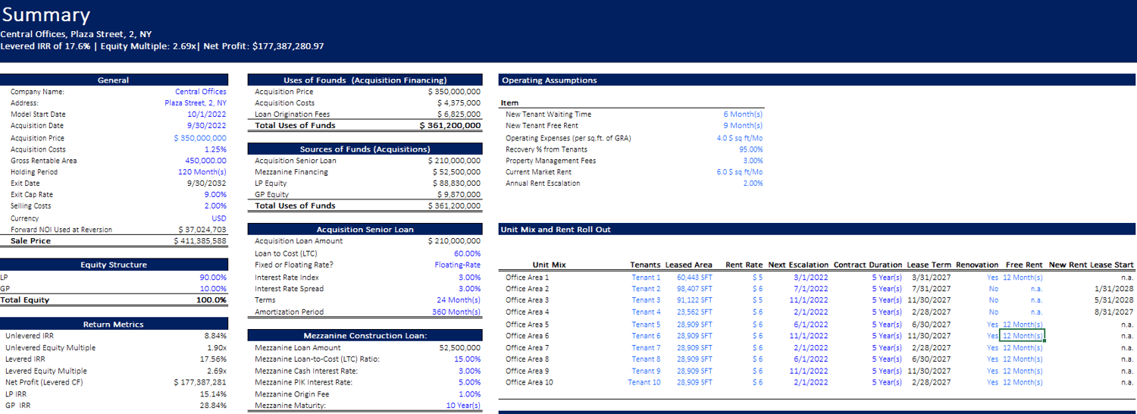Click the GP IRR value 28.84%
Screen dimensions: 1137x414
click(x=213, y=406)
